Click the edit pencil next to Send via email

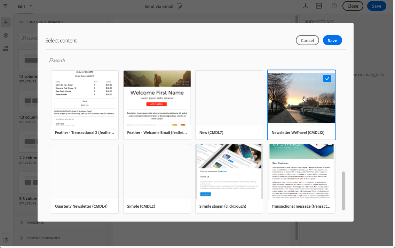pyautogui.click(x=179, y=6)
